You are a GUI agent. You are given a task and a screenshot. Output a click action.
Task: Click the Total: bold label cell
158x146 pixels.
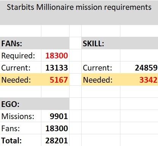[21, 140]
